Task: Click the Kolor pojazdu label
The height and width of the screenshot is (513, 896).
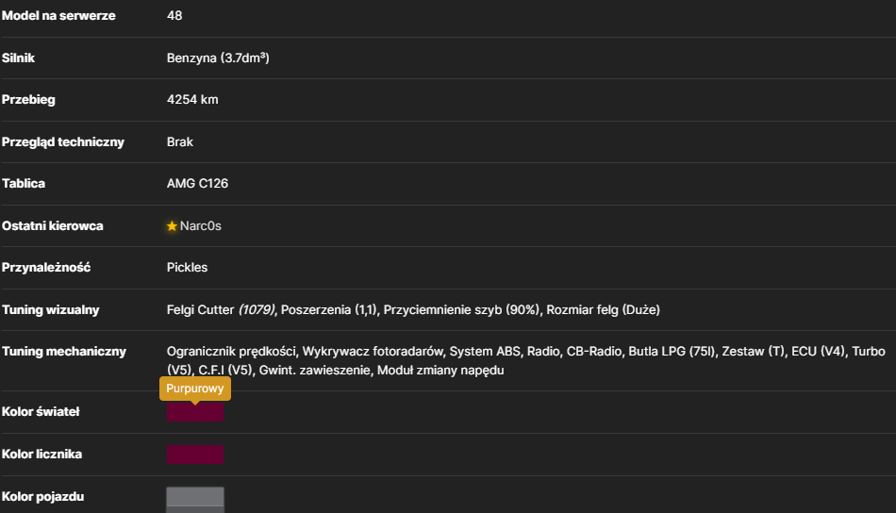Action: click(42, 496)
